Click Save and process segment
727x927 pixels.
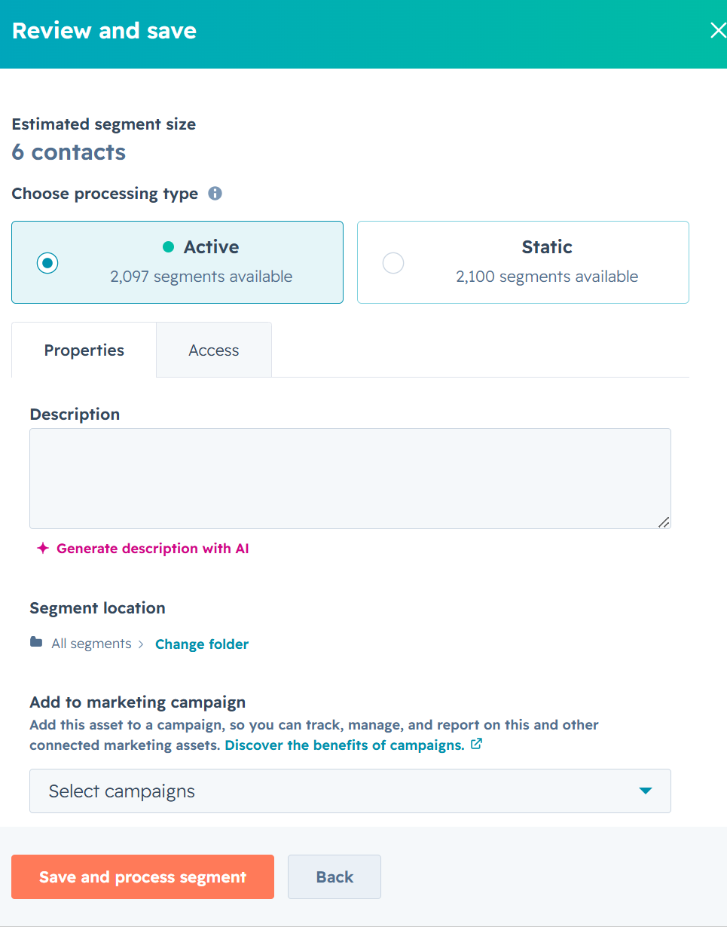(142, 877)
